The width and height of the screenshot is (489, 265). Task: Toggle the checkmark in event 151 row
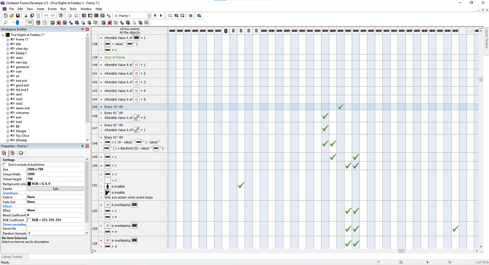(x=241, y=185)
